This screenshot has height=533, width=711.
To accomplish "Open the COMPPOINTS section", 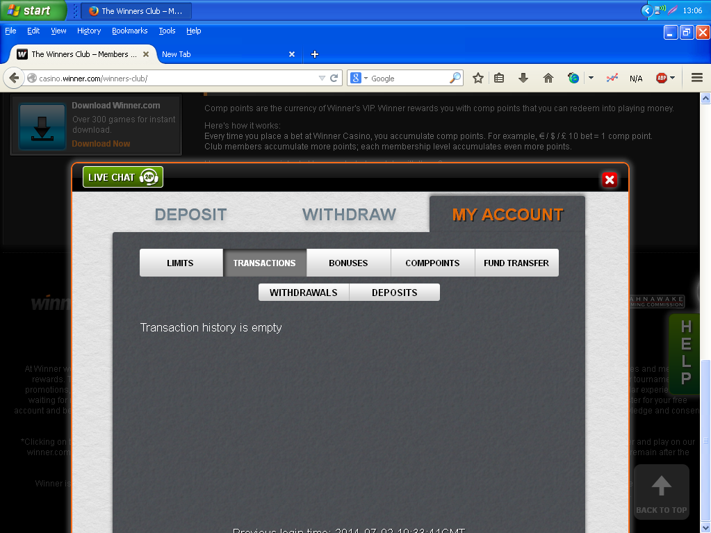I will click(x=432, y=263).
